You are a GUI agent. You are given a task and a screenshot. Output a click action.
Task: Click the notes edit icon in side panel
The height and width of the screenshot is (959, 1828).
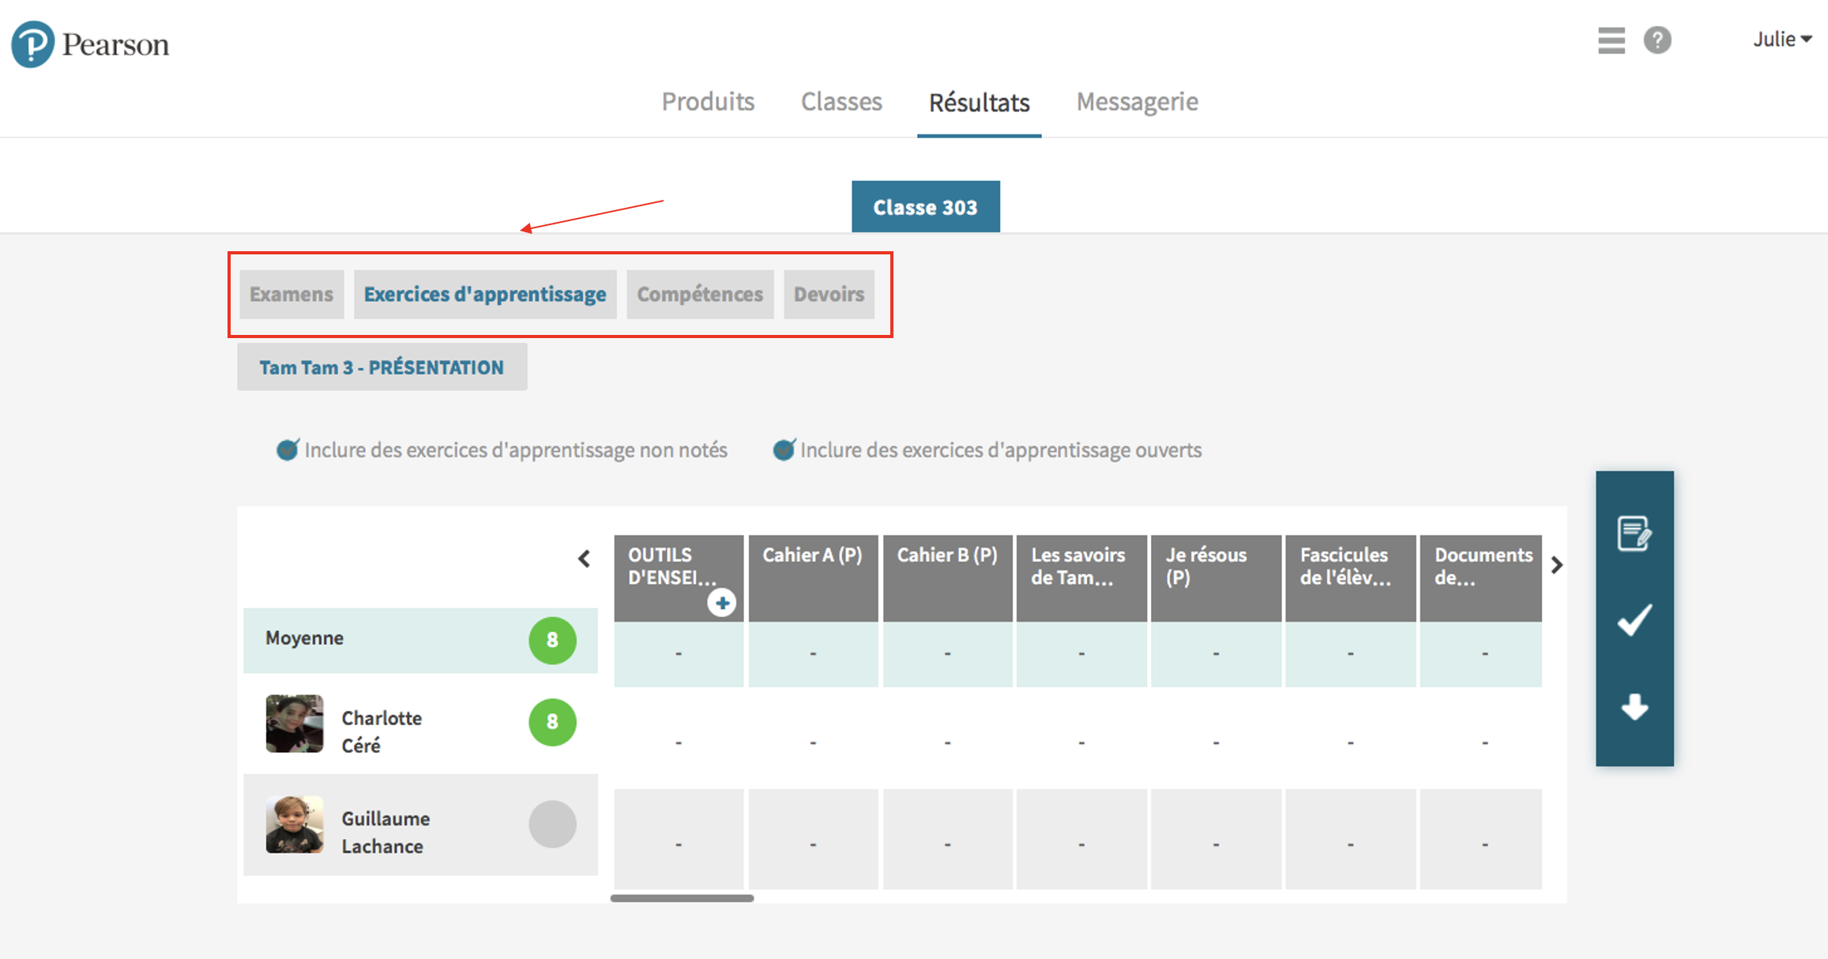(1634, 534)
